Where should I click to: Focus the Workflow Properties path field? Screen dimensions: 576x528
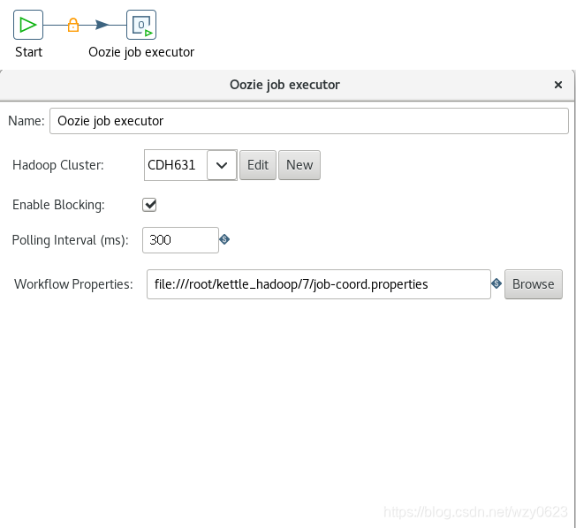click(x=319, y=284)
